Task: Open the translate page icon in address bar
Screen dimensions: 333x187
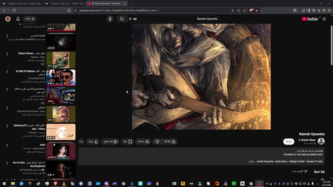Action: pos(233,10)
